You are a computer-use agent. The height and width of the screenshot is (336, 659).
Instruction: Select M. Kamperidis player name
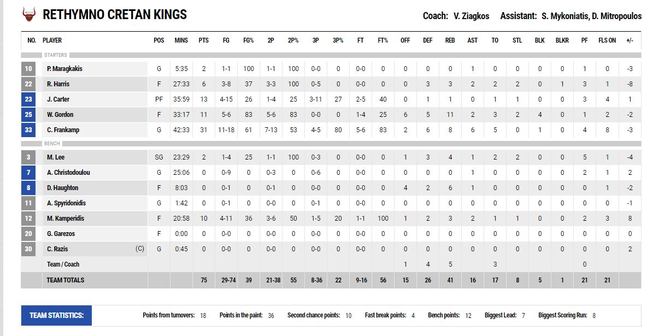[66, 219]
